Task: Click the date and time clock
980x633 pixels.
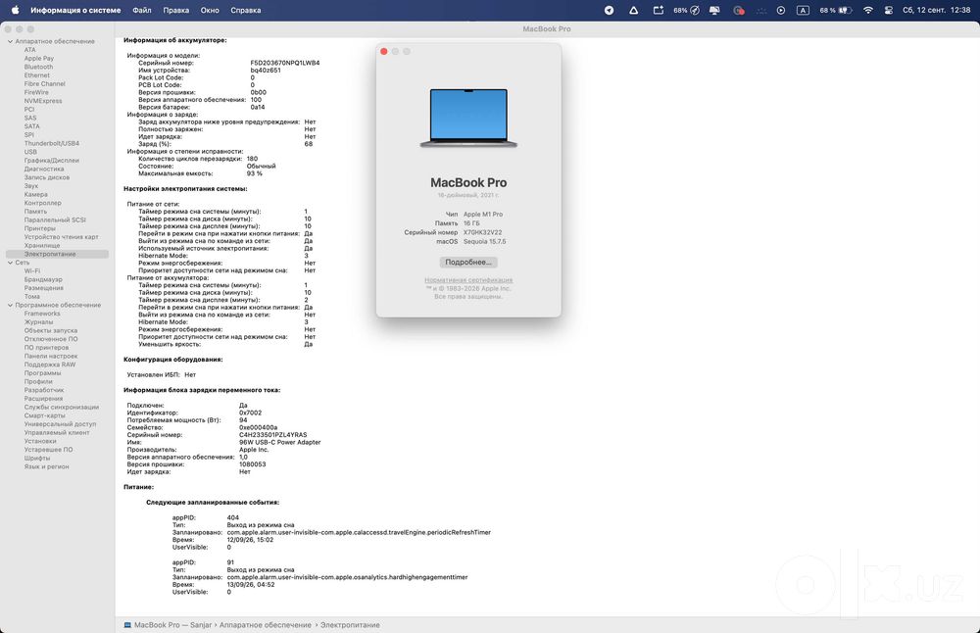Action: 936,10
